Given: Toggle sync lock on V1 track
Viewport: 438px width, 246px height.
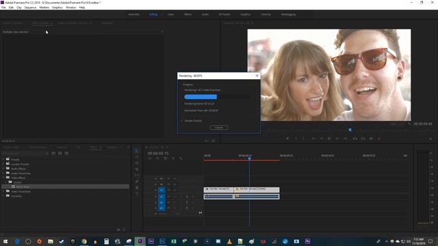Looking at the screenshot, I should click(x=169, y=190).
